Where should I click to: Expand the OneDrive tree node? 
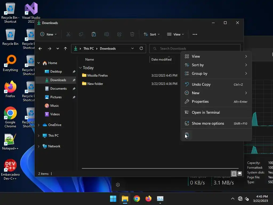(x=38, y=125)
